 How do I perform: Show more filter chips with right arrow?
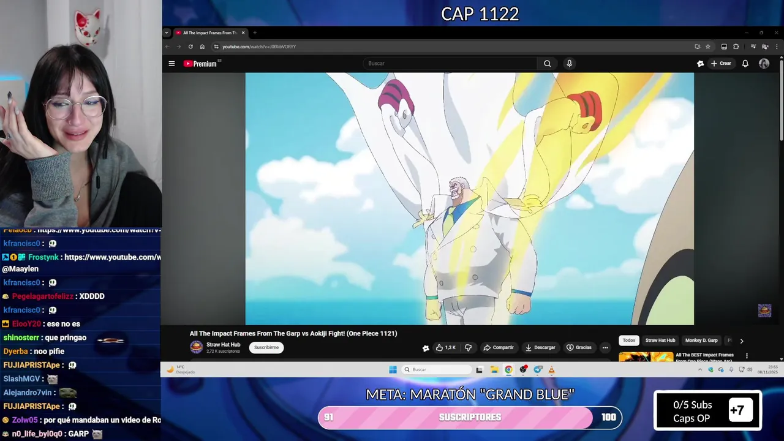click(741, 341)
